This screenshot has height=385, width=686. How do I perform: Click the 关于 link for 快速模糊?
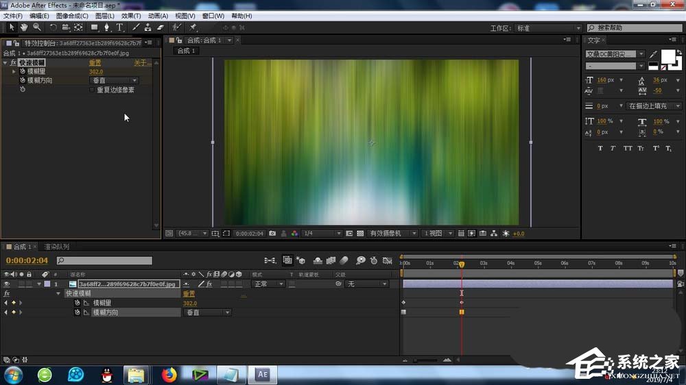click(x=141, y=62)
